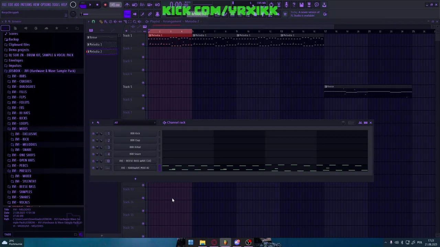This screenshot has width=440, height=247.
Task: Toggle the channel rack step/piano view icon
Action: tap(365, 122)
